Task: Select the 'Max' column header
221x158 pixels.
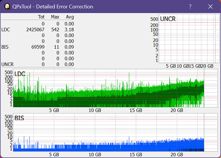Action: coord(55,17)
